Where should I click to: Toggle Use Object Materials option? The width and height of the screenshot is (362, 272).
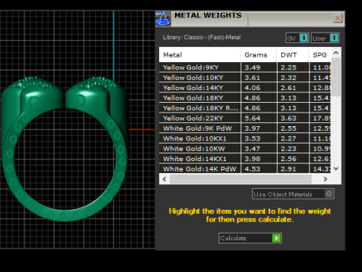point(293,194)
